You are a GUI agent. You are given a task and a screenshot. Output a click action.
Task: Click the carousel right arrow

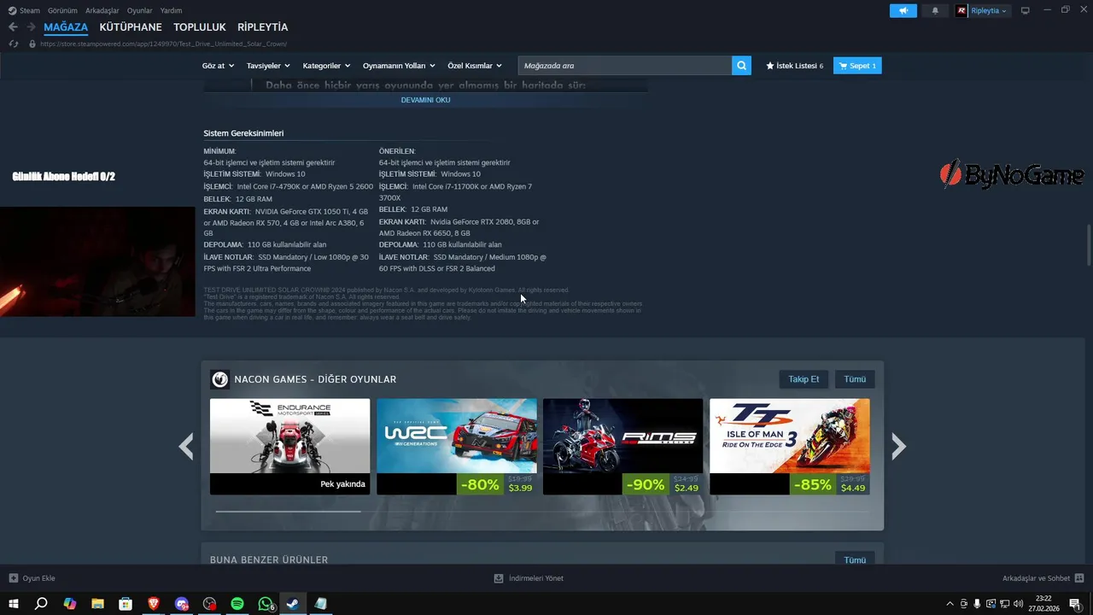[x=898, y=446]
